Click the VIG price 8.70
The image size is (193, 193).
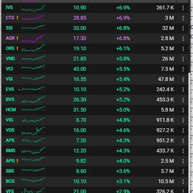click(x=81, y=120)
